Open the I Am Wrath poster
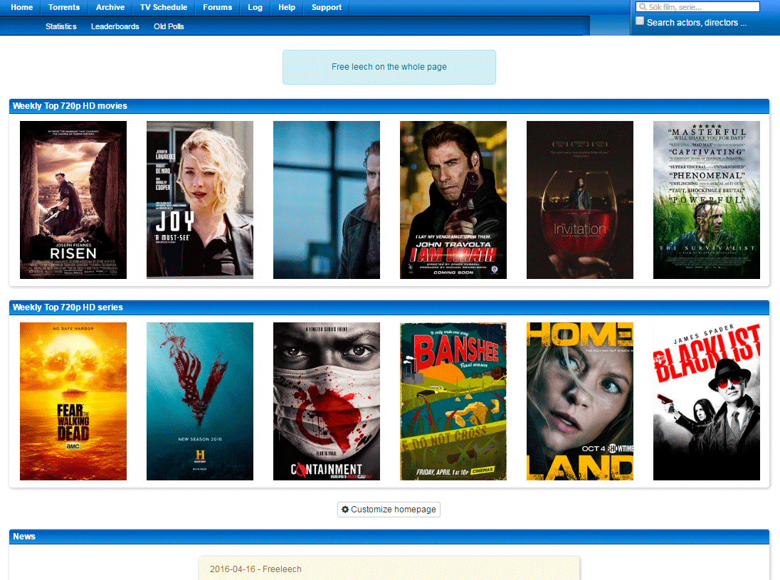Viewport: 780px width, 580px height. (x=453, y=200)
